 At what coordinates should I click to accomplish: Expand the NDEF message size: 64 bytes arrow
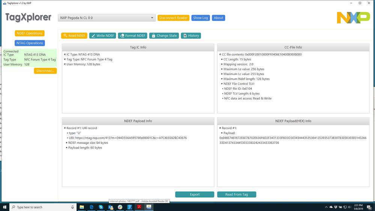click(67, 143)
